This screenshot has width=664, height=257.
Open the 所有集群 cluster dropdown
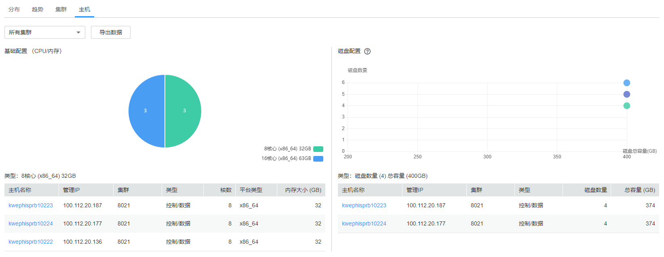(x=44, y=32)
